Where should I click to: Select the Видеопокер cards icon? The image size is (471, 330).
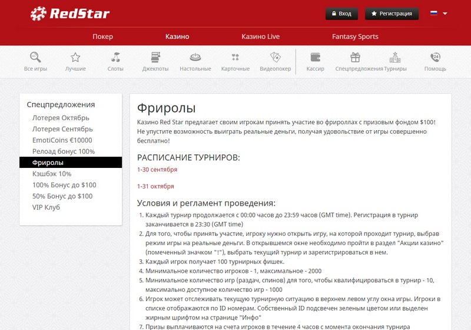click(275, 57)
